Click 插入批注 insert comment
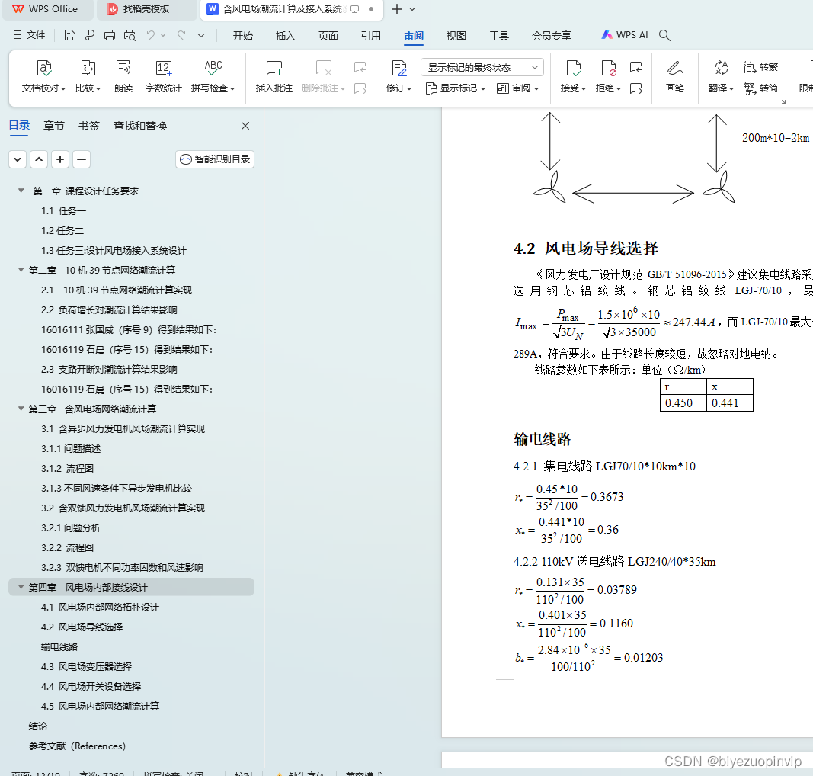 [x=274, y=76]
